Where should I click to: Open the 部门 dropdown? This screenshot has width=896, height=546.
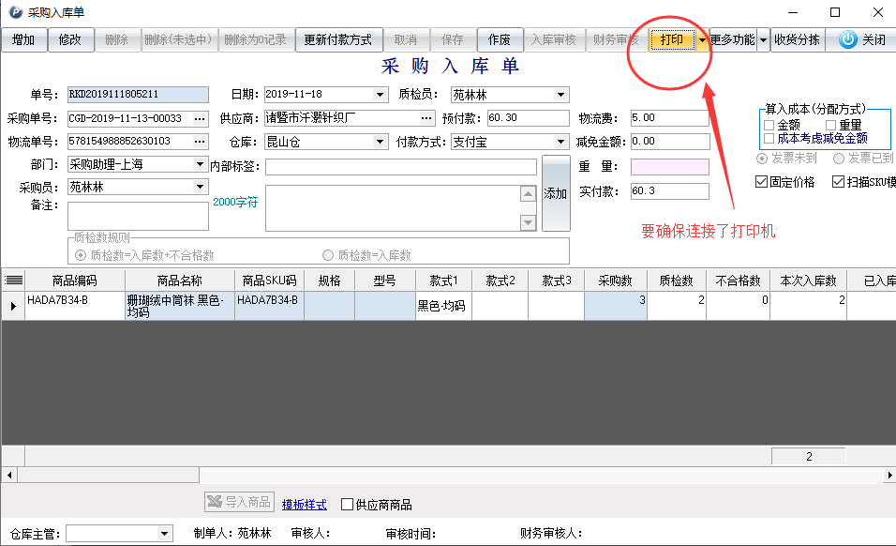click(x=200, y=165)
